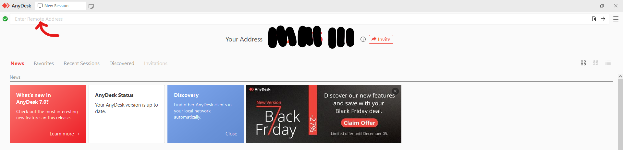623x150 pixels.
Task: Open the new tab monitor icon
Action: [91, 6]
